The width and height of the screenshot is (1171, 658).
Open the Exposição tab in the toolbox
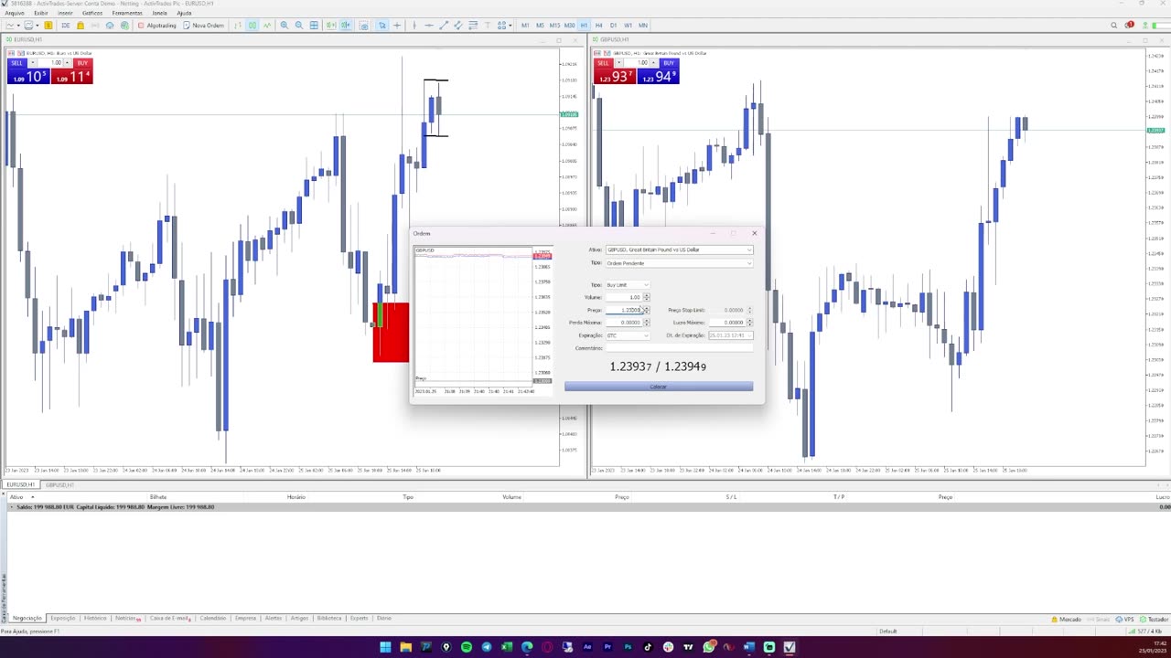[63, 619]
